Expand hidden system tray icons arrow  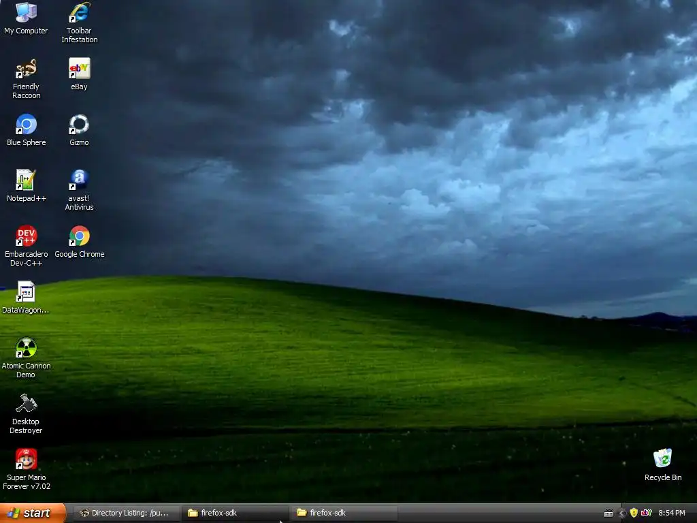[x=622, y=513]
